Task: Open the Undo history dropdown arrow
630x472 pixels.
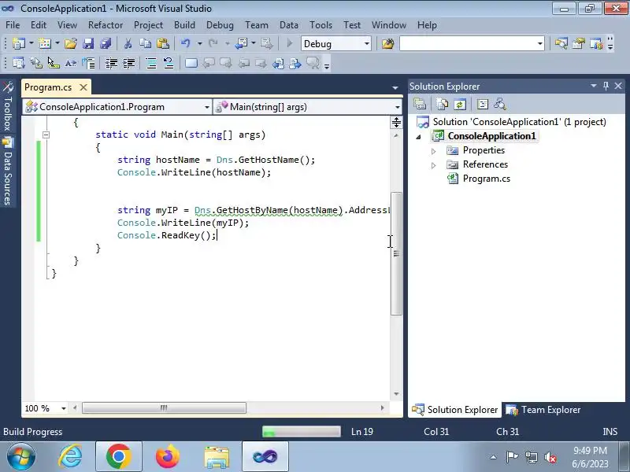Action: [199, 43]
